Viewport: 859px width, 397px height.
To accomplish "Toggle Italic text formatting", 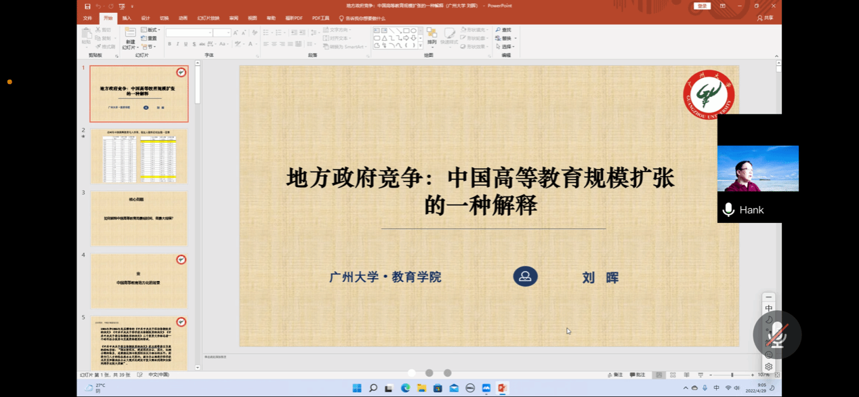I will click(x=177, y=44).
